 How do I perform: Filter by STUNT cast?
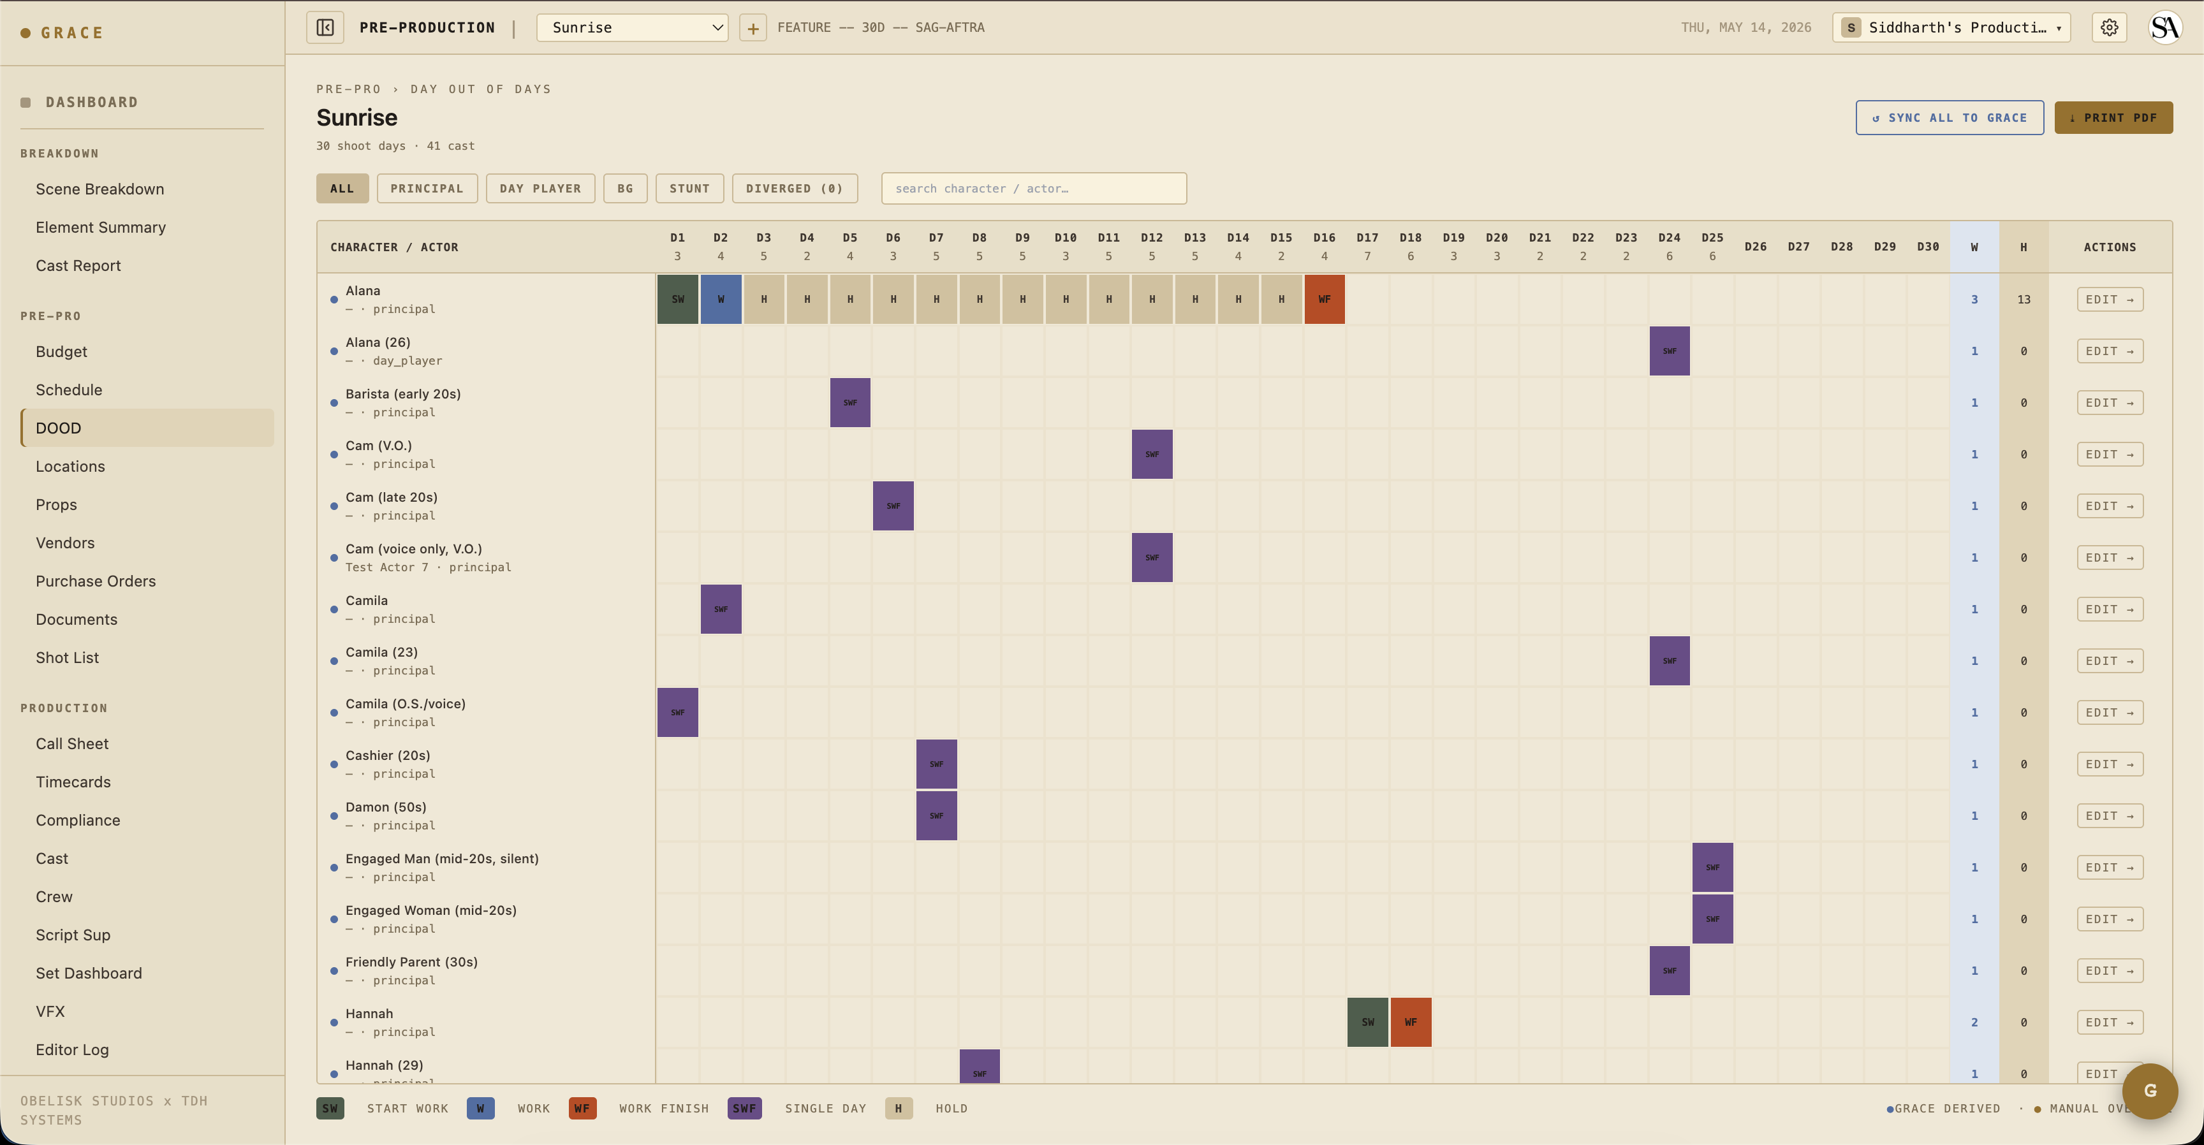(689, 188)
